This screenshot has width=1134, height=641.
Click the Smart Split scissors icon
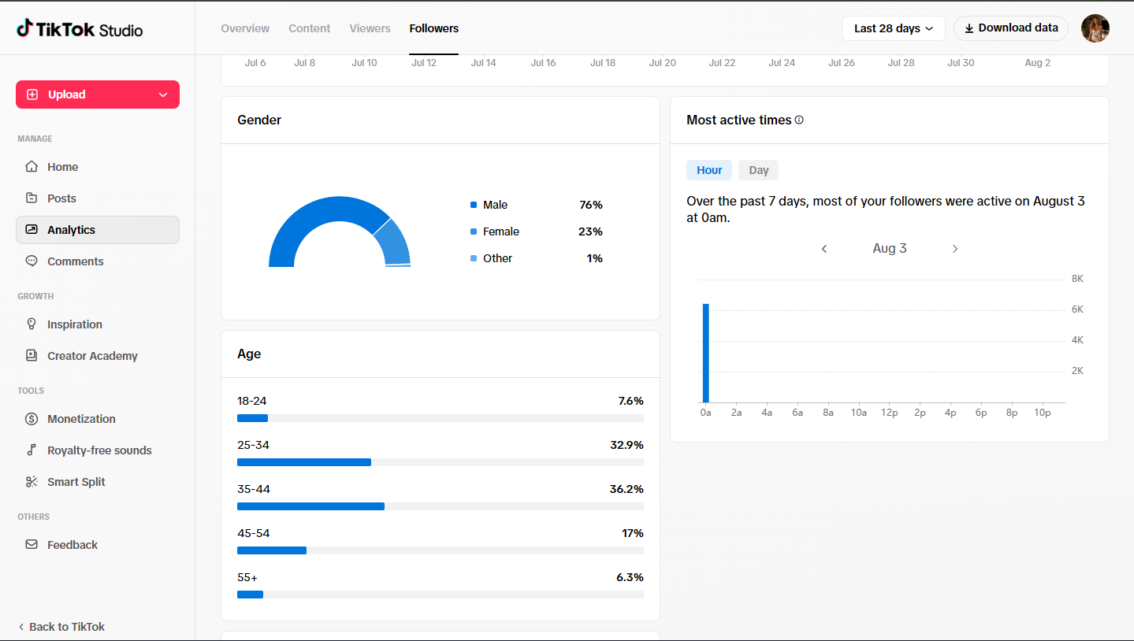pyautogui.click(x=32, y=482)
